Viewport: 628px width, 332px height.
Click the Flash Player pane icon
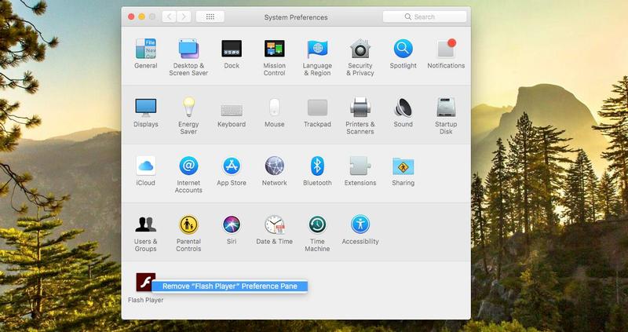[145, 283]
